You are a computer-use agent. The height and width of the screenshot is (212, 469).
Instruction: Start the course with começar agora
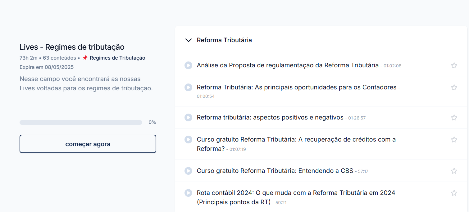point(88,144)
